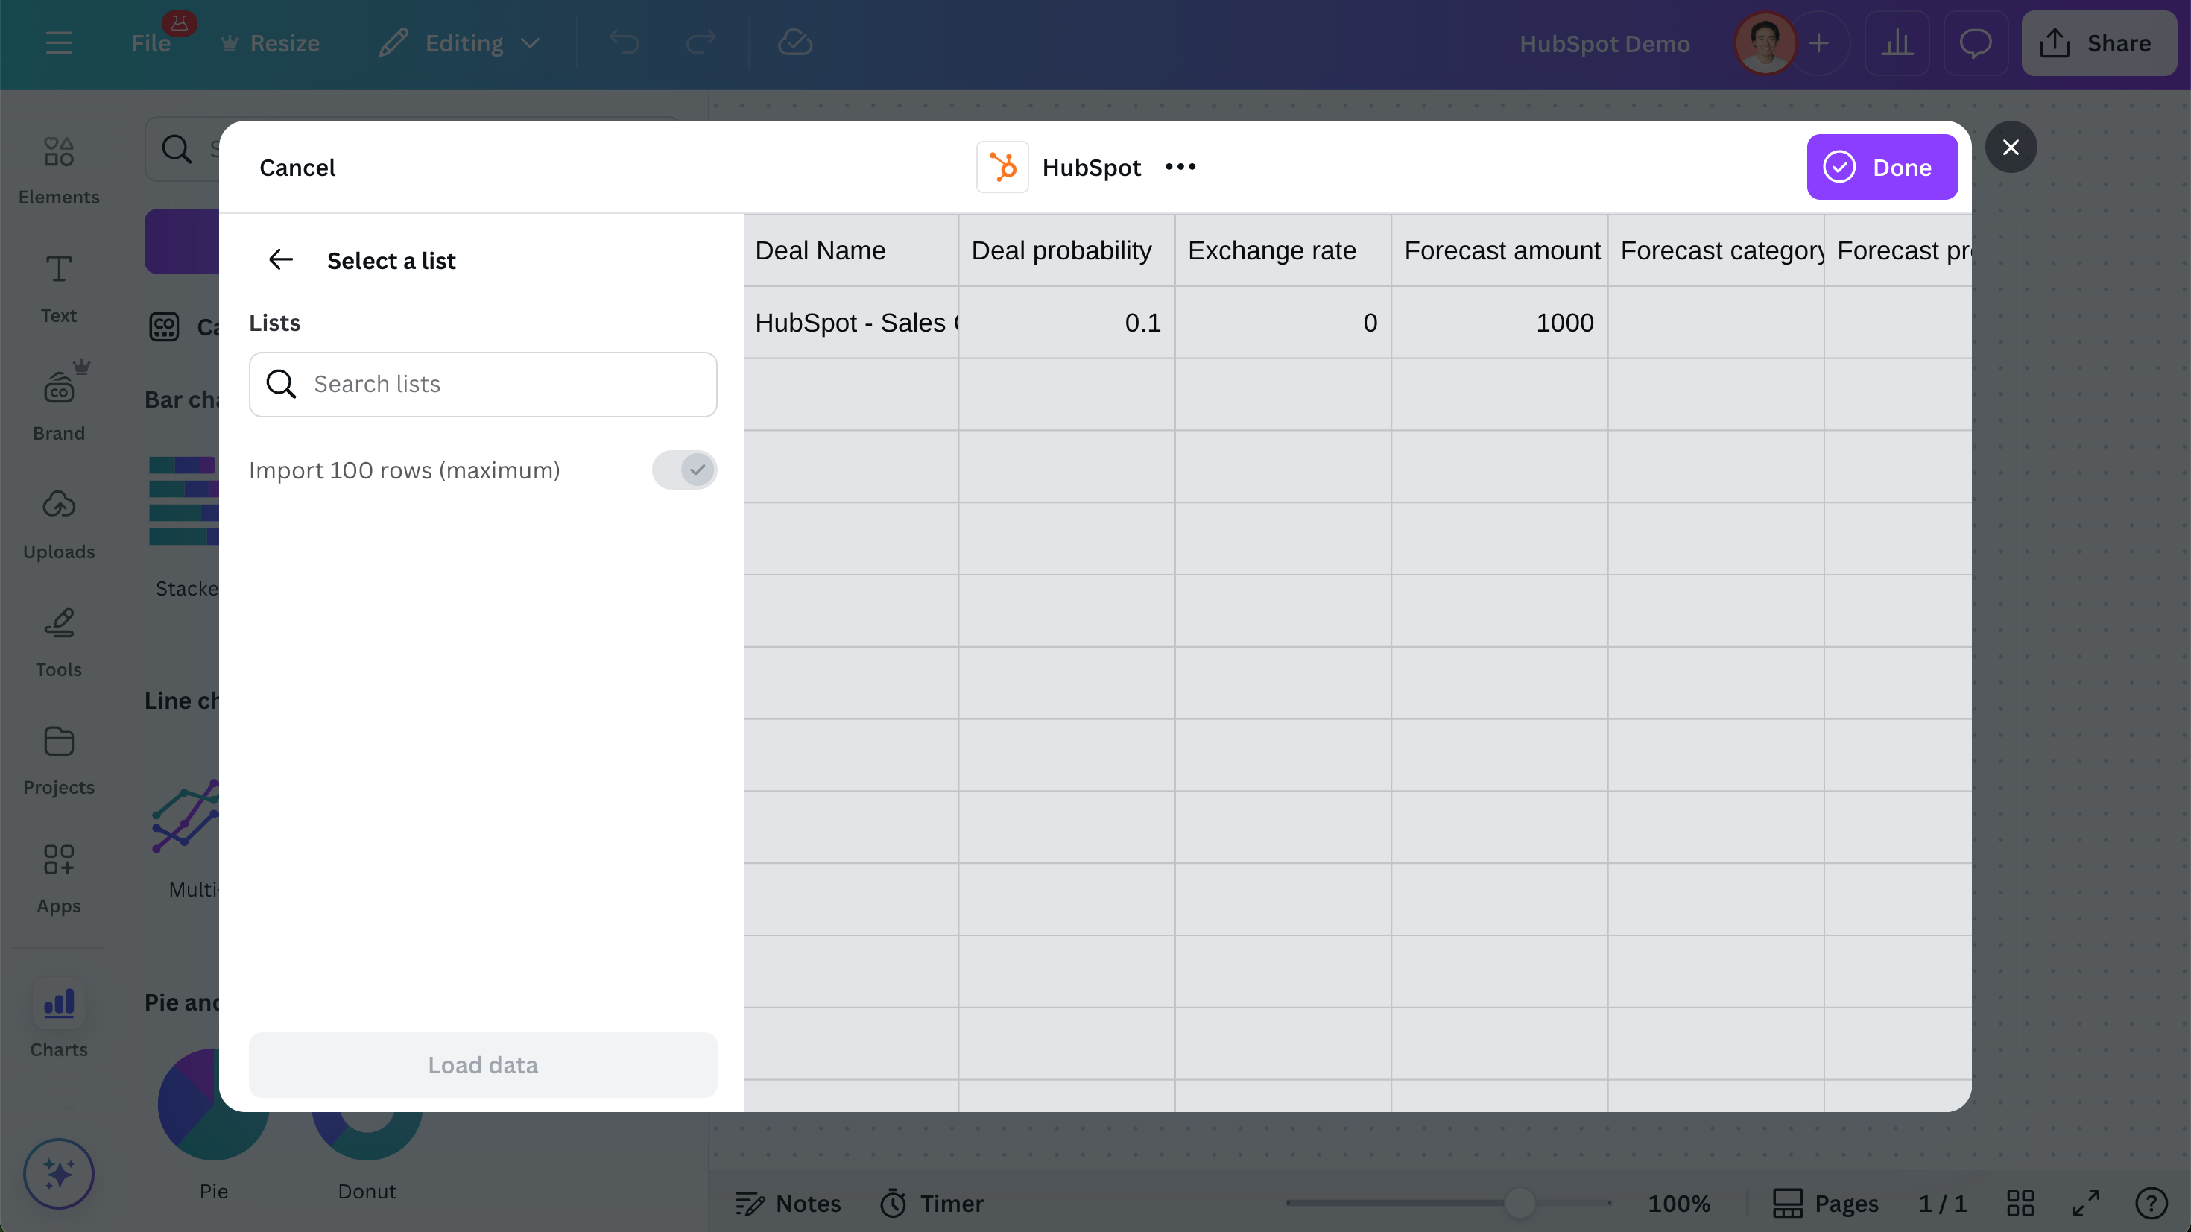Screen dimensions: 2191x1232
Task: Click Cancel in the HubSpot dialog
Action: 297,168
